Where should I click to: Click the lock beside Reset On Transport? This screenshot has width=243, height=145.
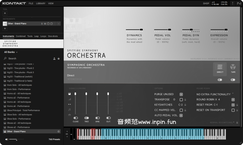coord(237,110)
